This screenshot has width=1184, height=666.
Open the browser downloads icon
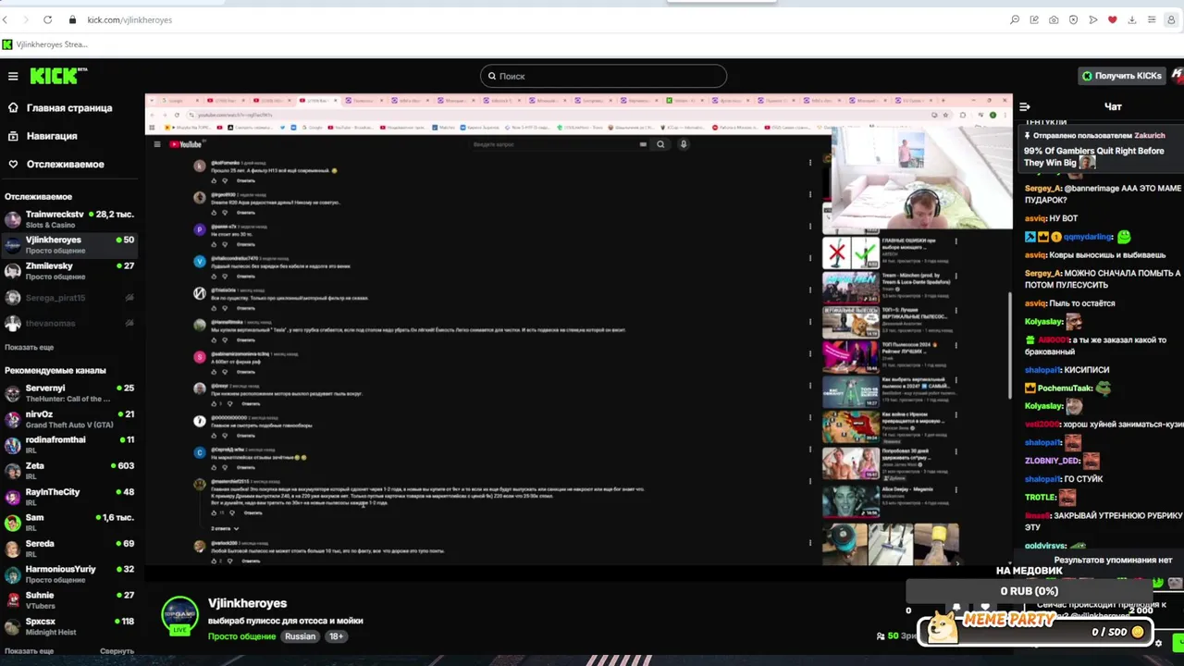point(1131,19)
